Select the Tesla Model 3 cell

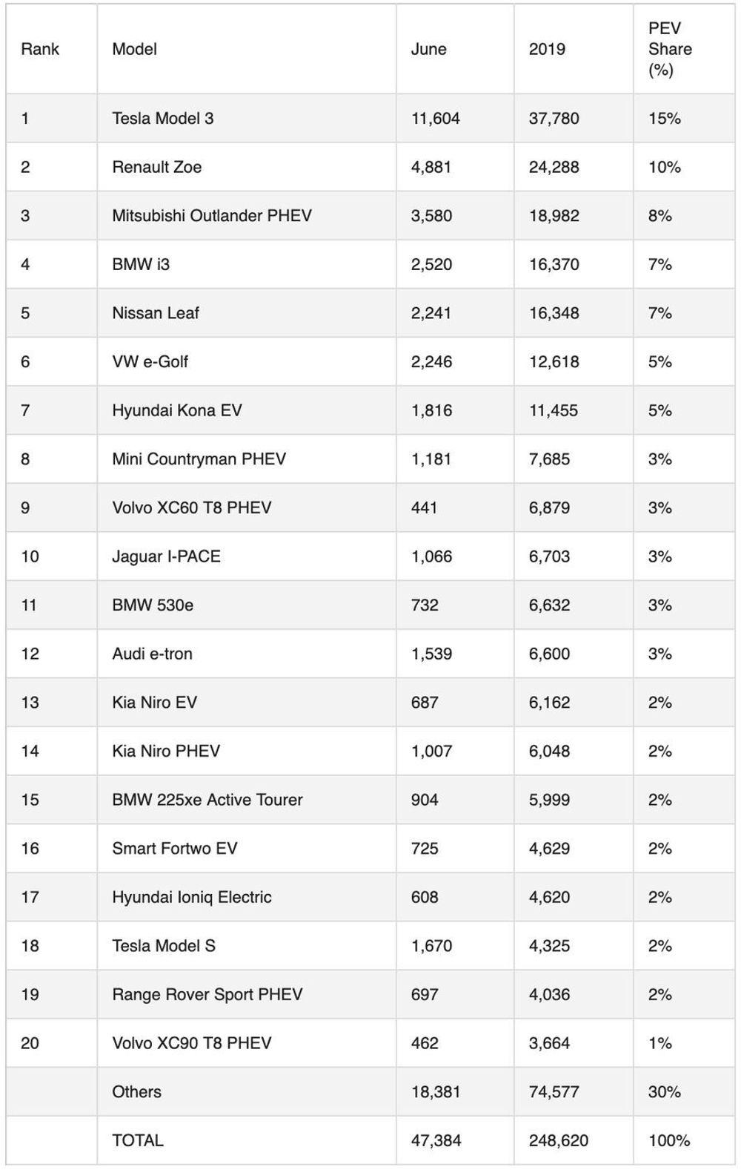click(163, 118)
